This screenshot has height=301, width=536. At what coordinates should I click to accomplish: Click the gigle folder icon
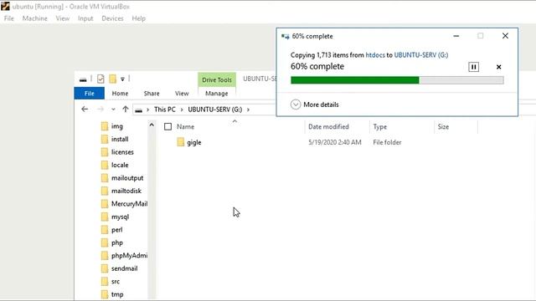[181, 142]
